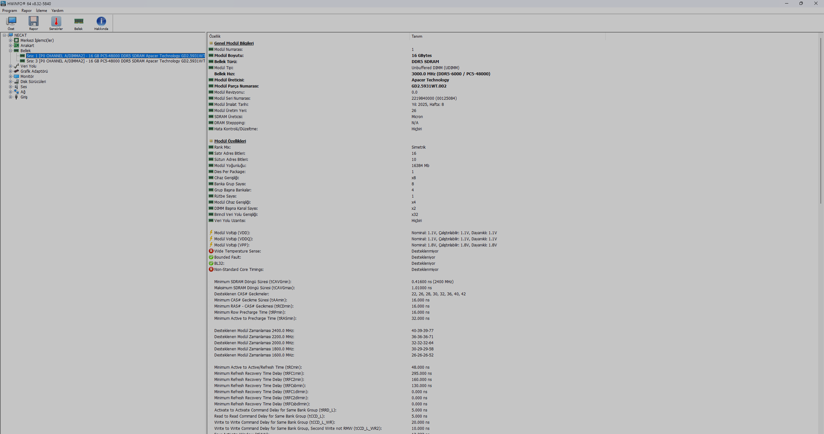Expand the Grafik Adaptörü tree node
Screen dimensions: 824x434
click(x=10, y=71)
